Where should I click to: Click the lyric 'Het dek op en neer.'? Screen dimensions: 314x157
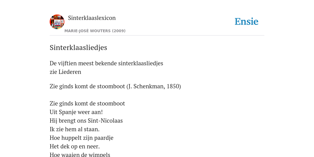tap(75, 147)
